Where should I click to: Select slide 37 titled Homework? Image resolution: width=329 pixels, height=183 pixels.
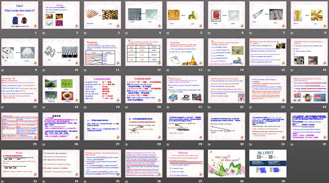(185, 163)
